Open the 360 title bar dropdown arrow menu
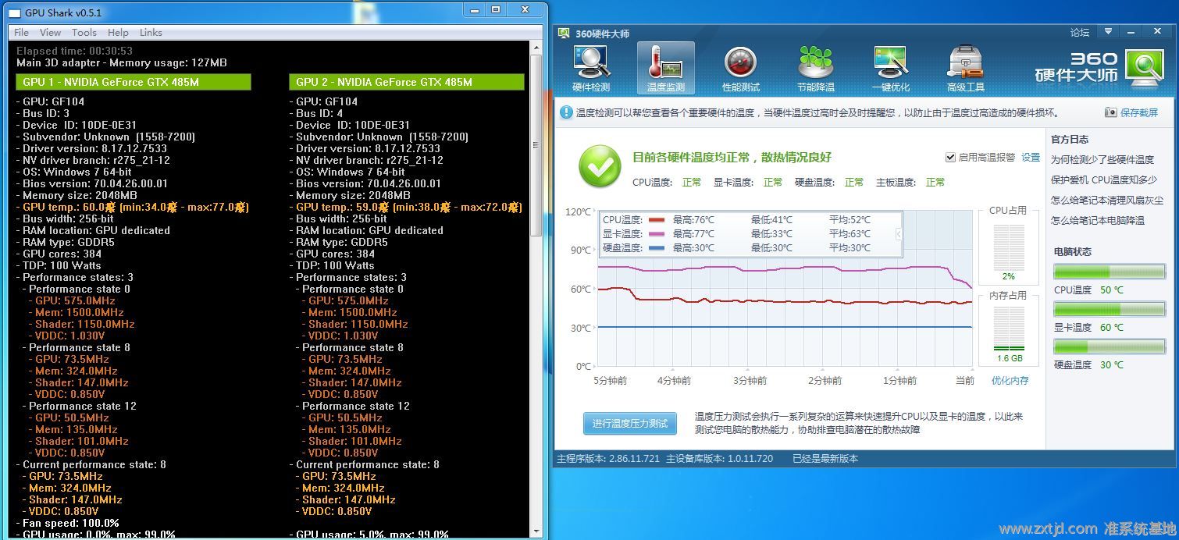The height and width of the screenshot is (540, 1179). pyautogui.click(x=1107, y=32)
